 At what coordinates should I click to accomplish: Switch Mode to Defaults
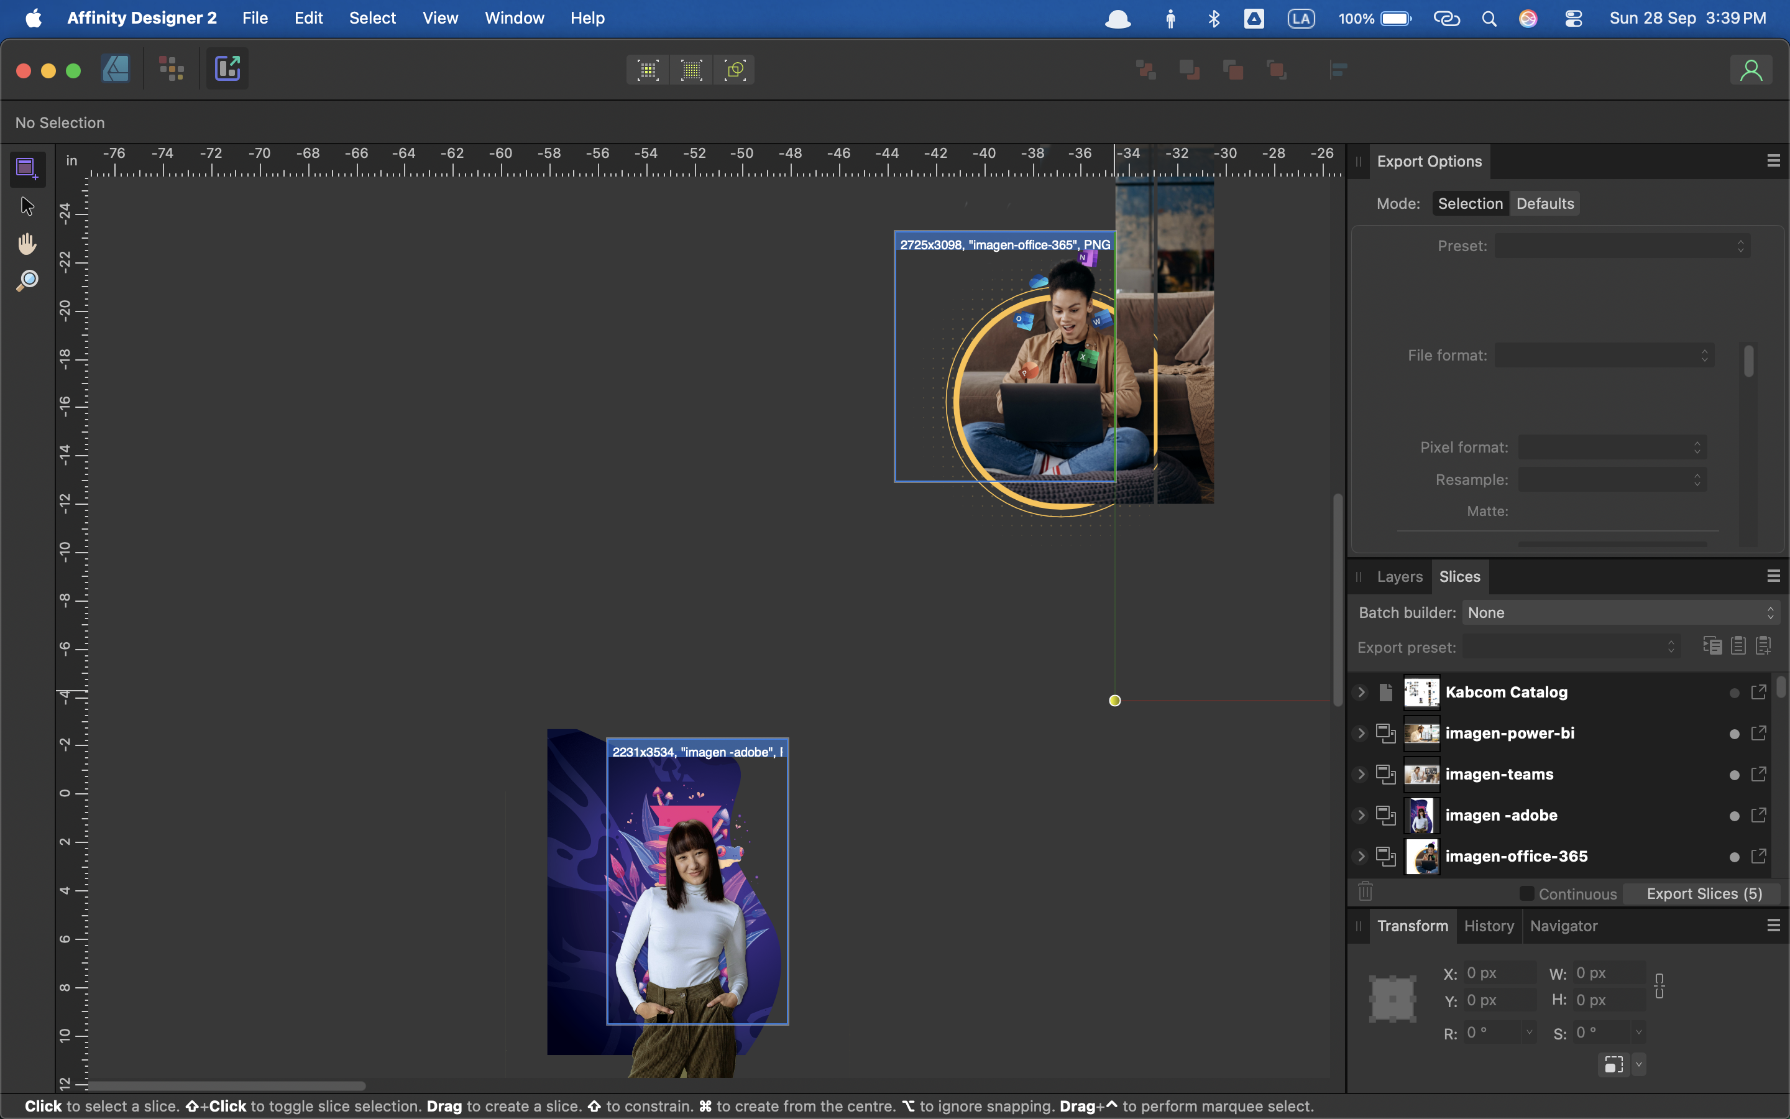coord(1544,203)
